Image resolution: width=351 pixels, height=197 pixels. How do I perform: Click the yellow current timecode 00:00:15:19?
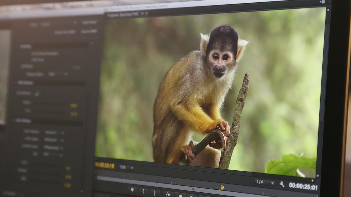[104, 165]
